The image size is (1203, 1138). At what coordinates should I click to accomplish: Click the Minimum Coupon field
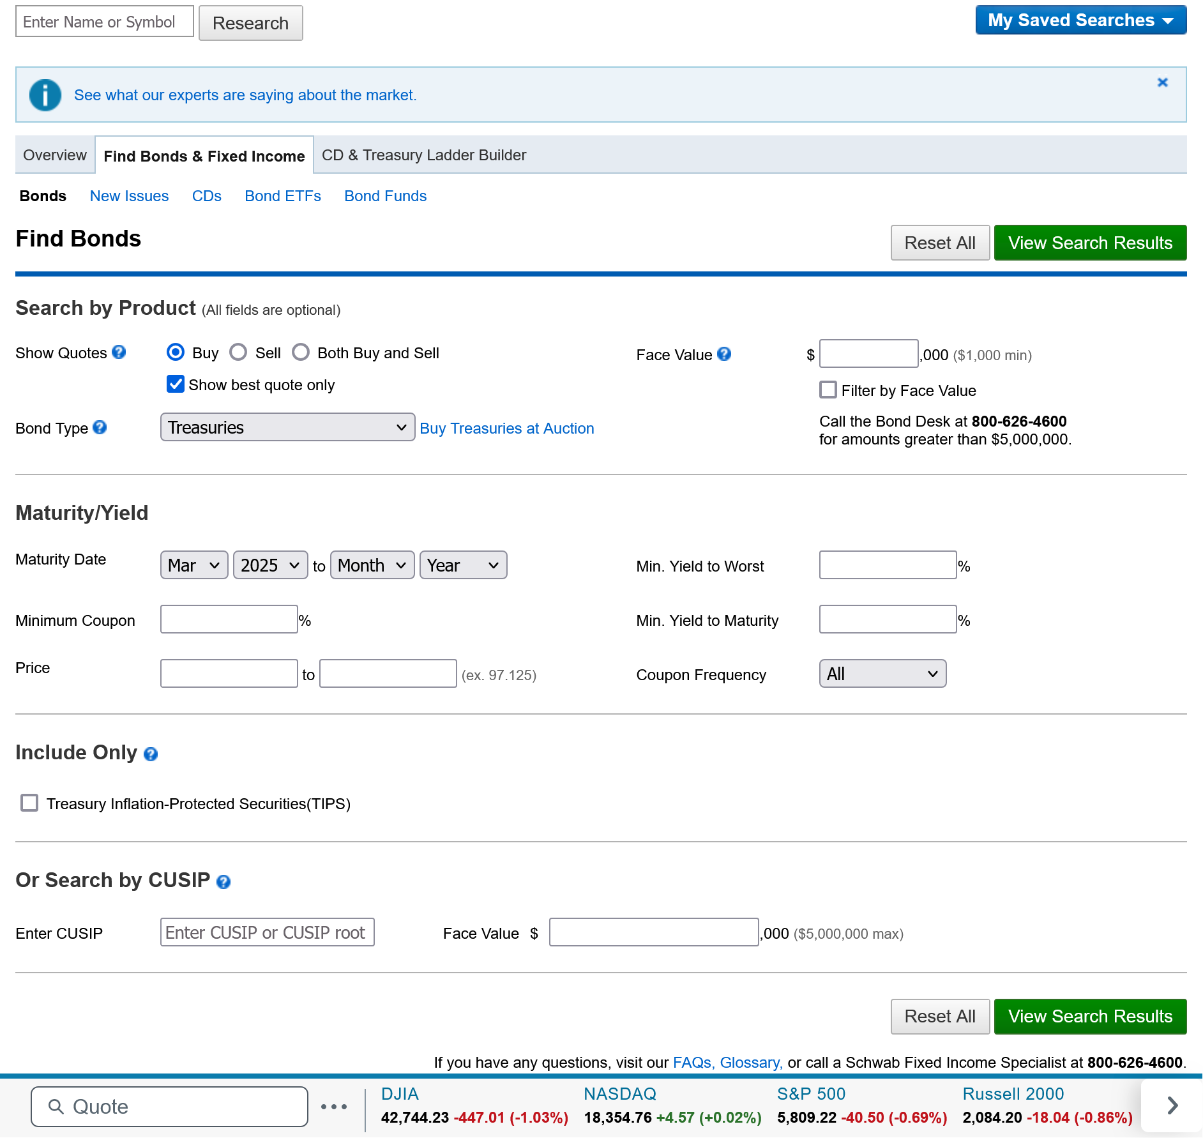(x=229, y=619)
